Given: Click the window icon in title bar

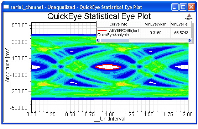Looking at the screenshot, I should [x=6, y=7].
